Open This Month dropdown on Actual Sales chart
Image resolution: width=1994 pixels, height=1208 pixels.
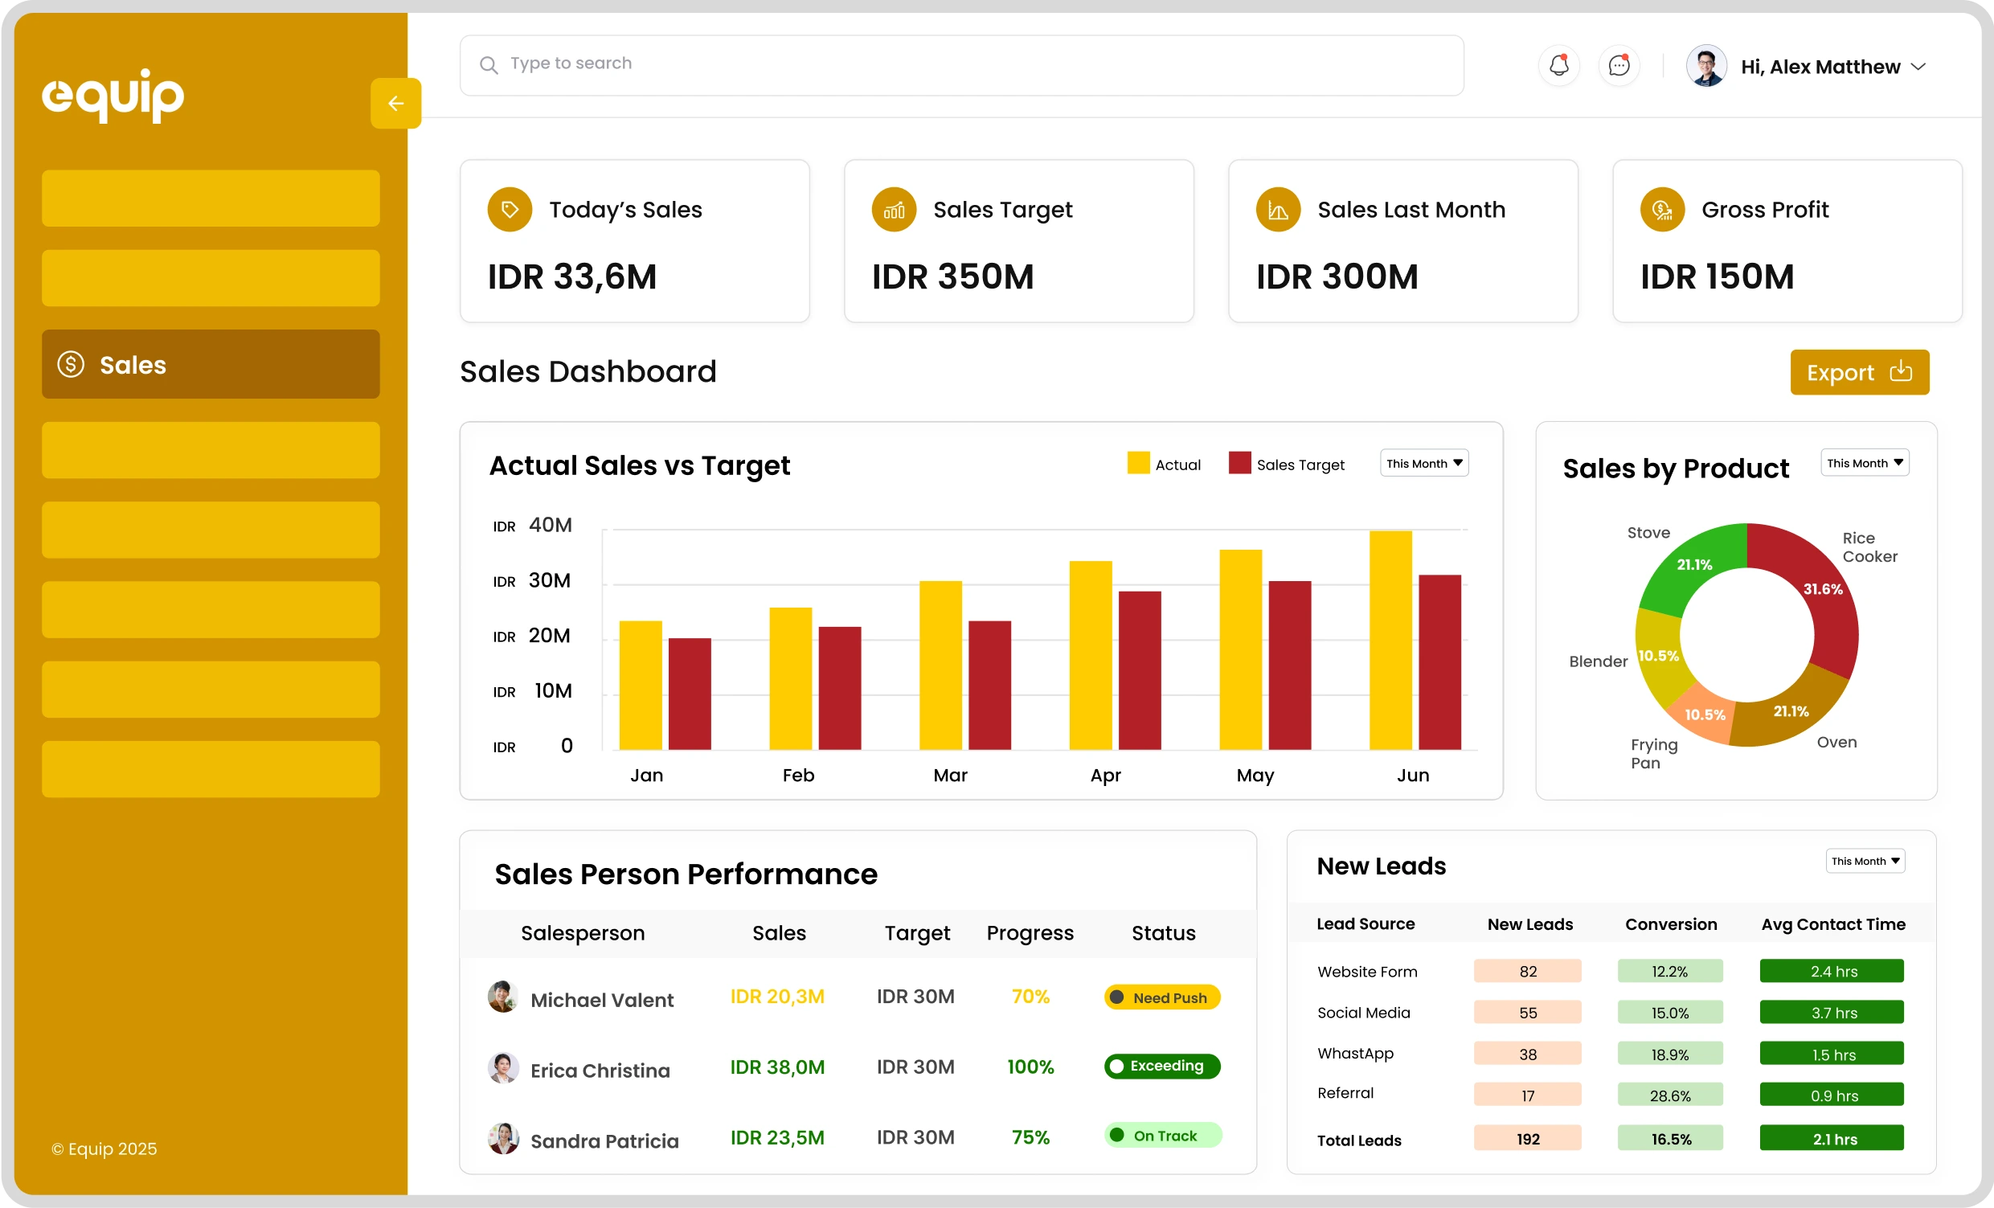click(x=1423, y=463)
